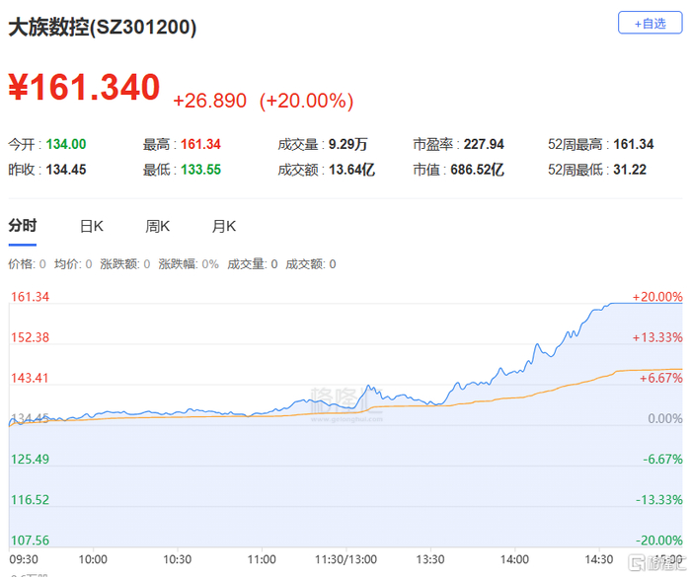Switch to the 分时 intraday tab
Image resolution: width=691 pixels, height=577 pixels.
coord(23,226)
